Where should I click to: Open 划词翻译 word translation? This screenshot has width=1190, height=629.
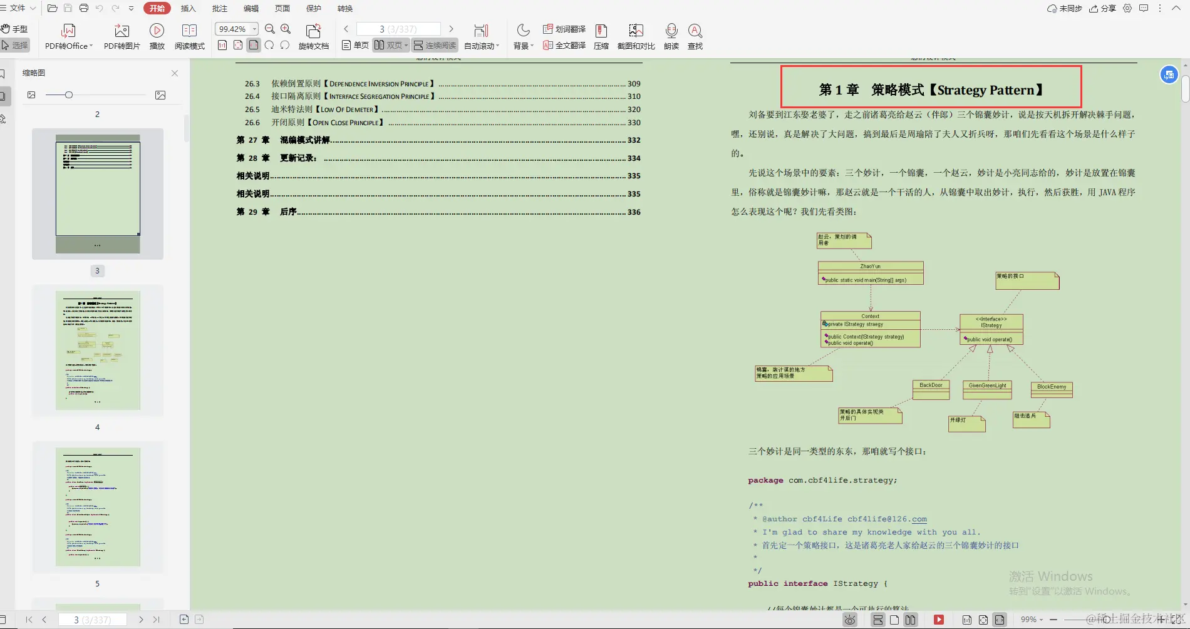click(x=564, y=29)
